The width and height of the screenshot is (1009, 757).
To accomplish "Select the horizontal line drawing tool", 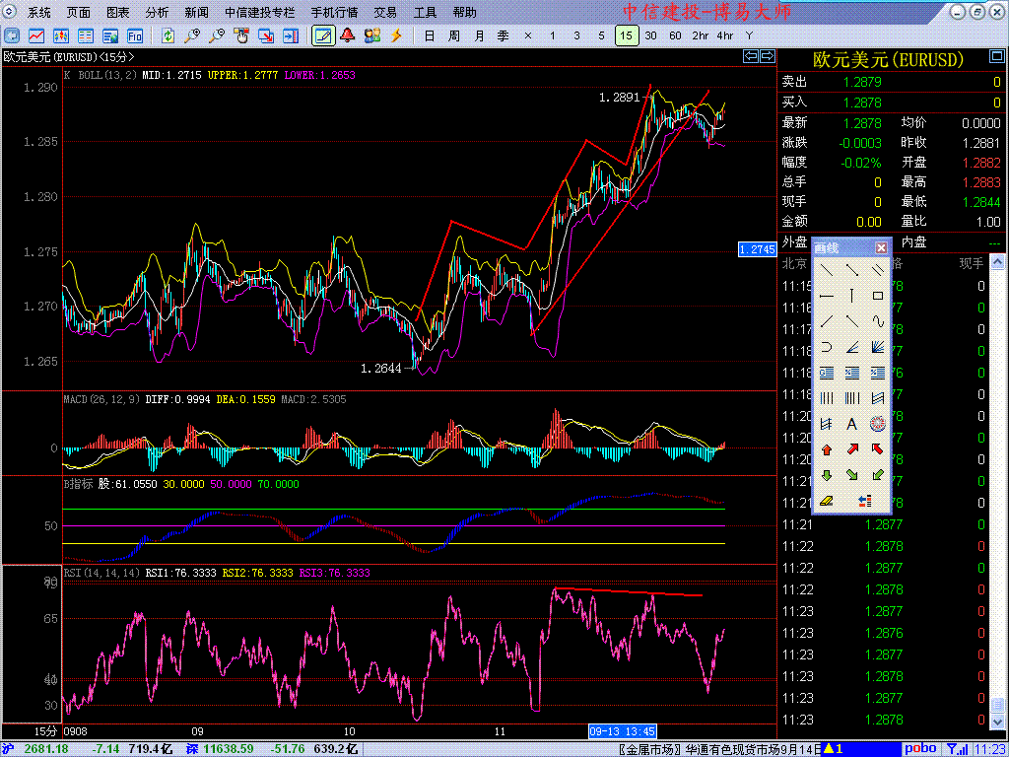I will point(827,296).
